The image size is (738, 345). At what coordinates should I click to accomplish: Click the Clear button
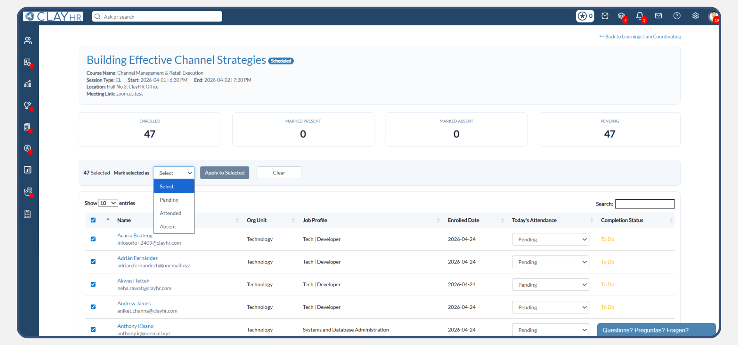click(279, 173)
